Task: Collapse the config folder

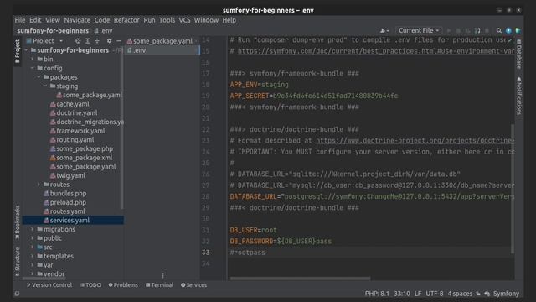Action: (x=33, y=68)
